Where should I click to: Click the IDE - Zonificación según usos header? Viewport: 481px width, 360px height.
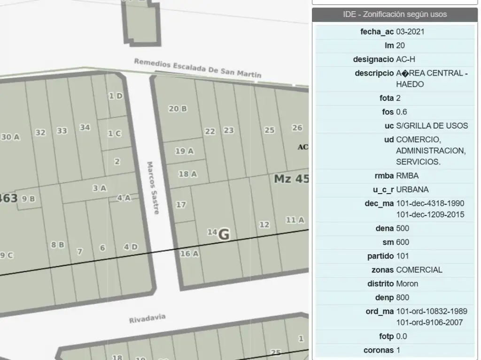click(395, 15)
